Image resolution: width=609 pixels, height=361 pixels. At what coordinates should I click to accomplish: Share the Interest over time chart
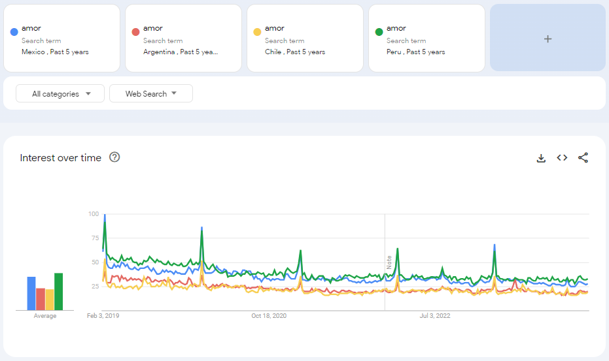click(x=583, y=157)
